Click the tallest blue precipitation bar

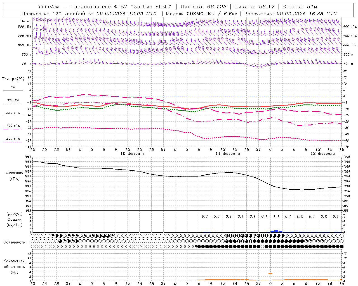276,231
